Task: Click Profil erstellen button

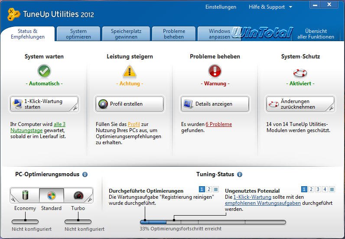Action: point(130,104)
